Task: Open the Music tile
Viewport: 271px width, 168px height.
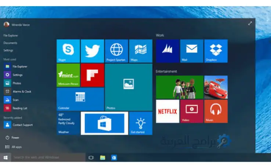Action: pyautogui.click(x=216, y=112)
